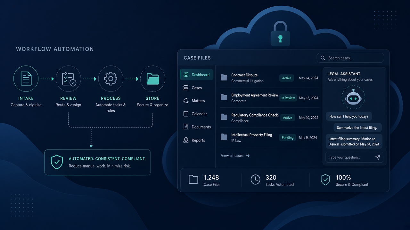Click the WORKFLOW AUTOMATION heading
The image size is (410, 230).
click(x=55, y=49)
